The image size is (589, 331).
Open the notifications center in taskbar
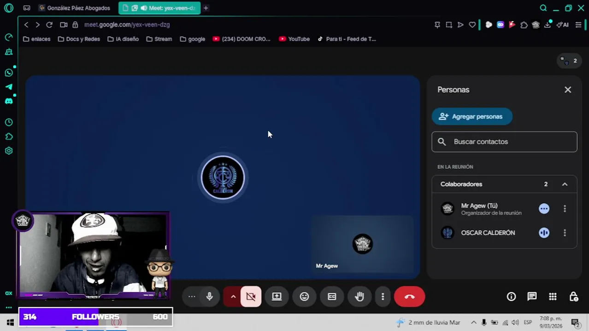click(575, 322)
